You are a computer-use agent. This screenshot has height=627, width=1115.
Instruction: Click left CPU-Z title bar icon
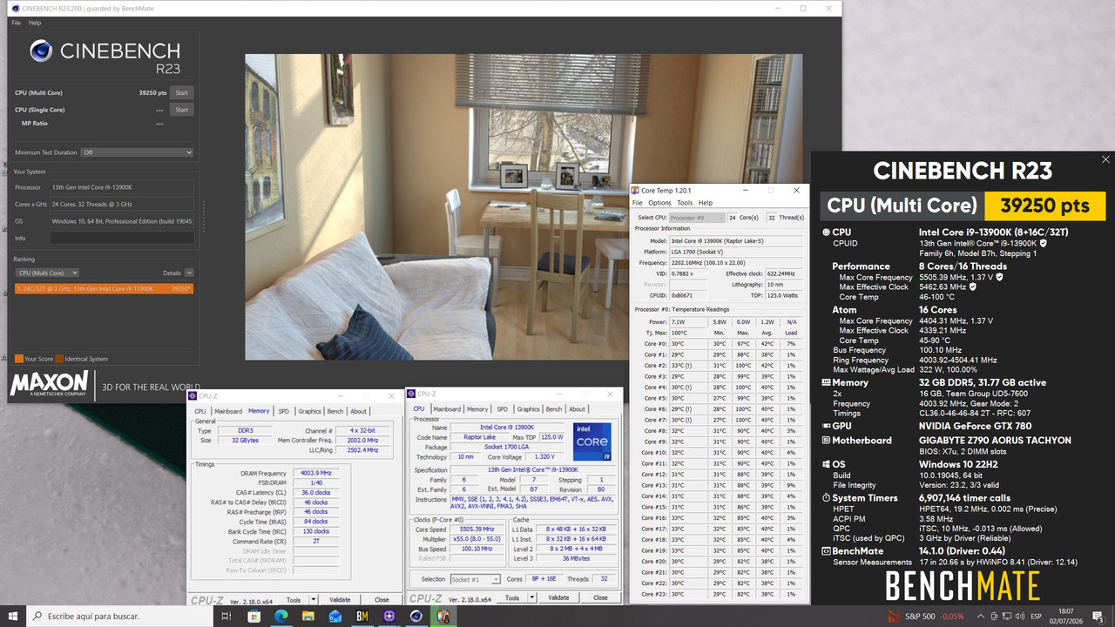tap(194, 396)
